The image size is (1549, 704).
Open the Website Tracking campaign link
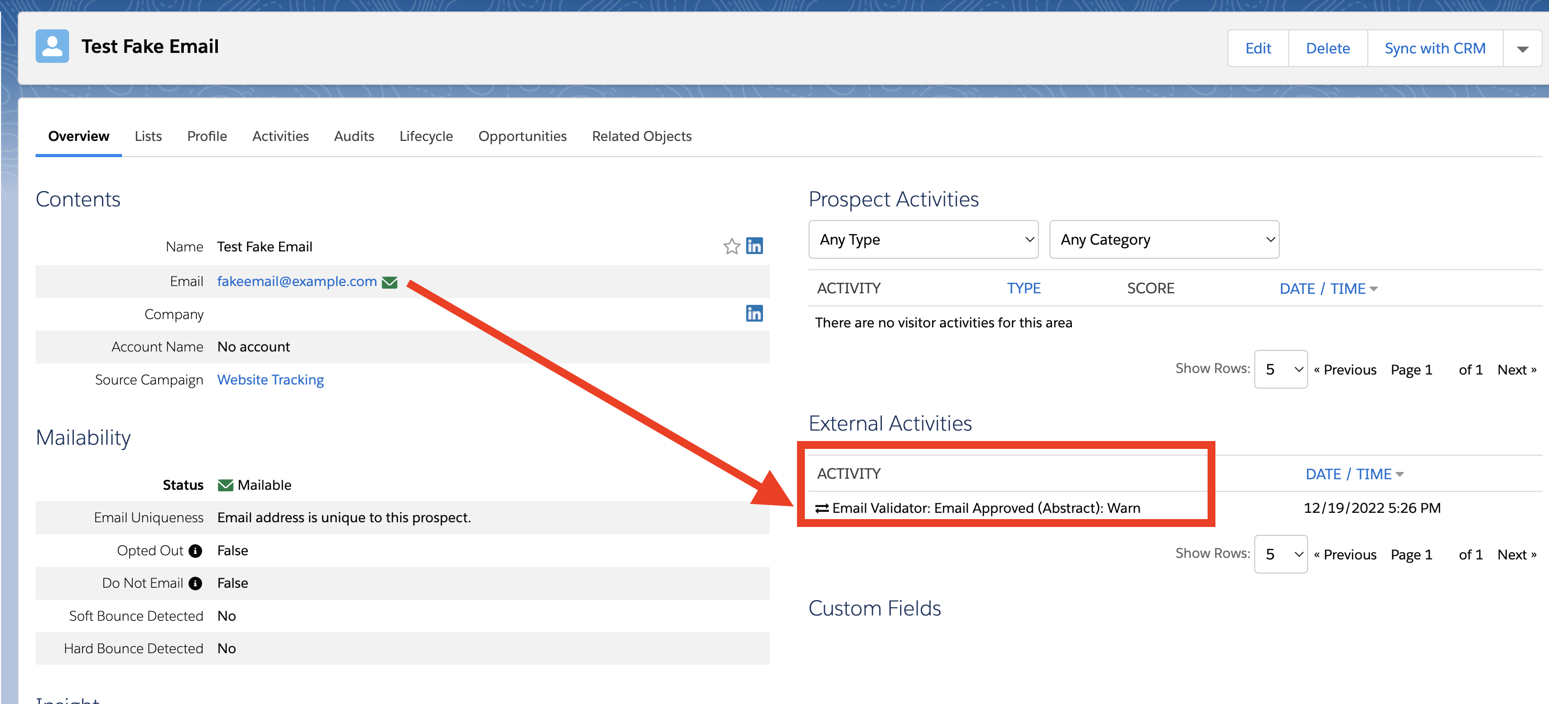270,380
